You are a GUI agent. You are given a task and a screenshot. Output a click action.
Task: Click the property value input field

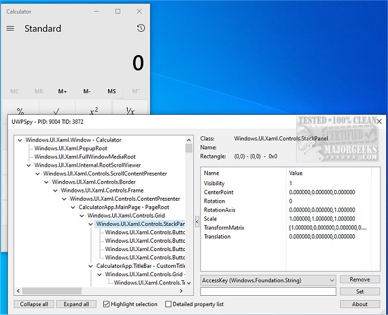(268, 292)
